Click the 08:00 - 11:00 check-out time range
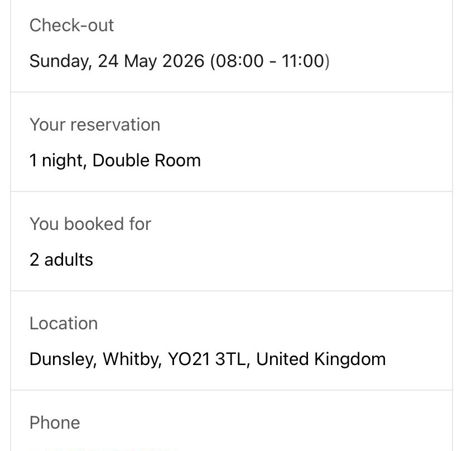The image size is (462, 451). [x=270, y=61]
